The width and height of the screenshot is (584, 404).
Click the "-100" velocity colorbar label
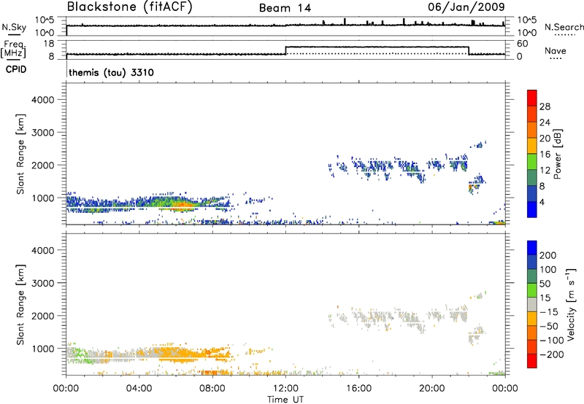552,340
